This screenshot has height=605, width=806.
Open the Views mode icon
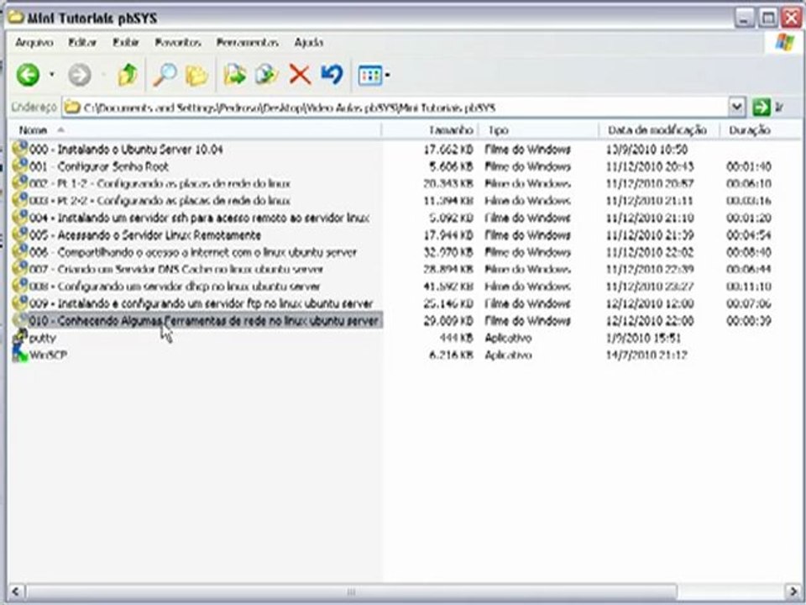[370, 76]
